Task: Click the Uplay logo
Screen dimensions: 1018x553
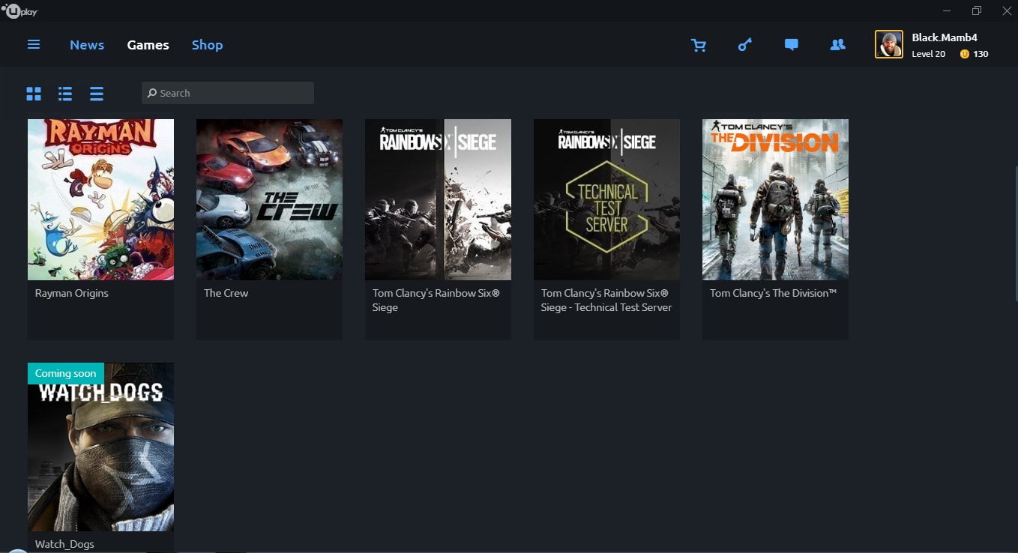Action: [20, 11]
